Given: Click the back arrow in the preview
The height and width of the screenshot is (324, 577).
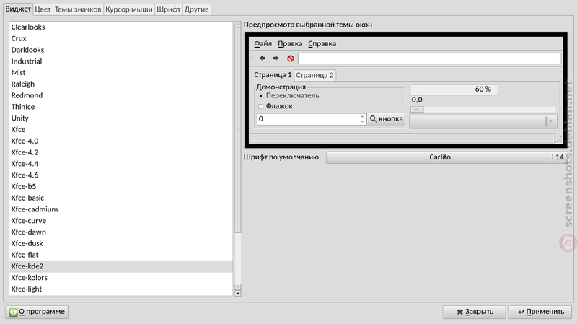Looking at the screenshot, I should pos(262,58).
